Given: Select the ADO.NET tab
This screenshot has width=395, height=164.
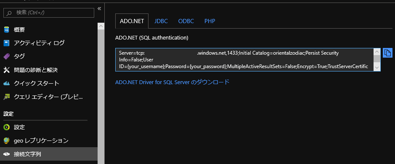Looking at the screenshot, I should pyautogui.click(x=132, y=21).
